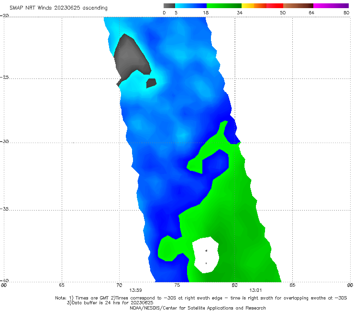Click the latitude label '-25'
Screen dimensions: 354x311
(x=5, y=78)
